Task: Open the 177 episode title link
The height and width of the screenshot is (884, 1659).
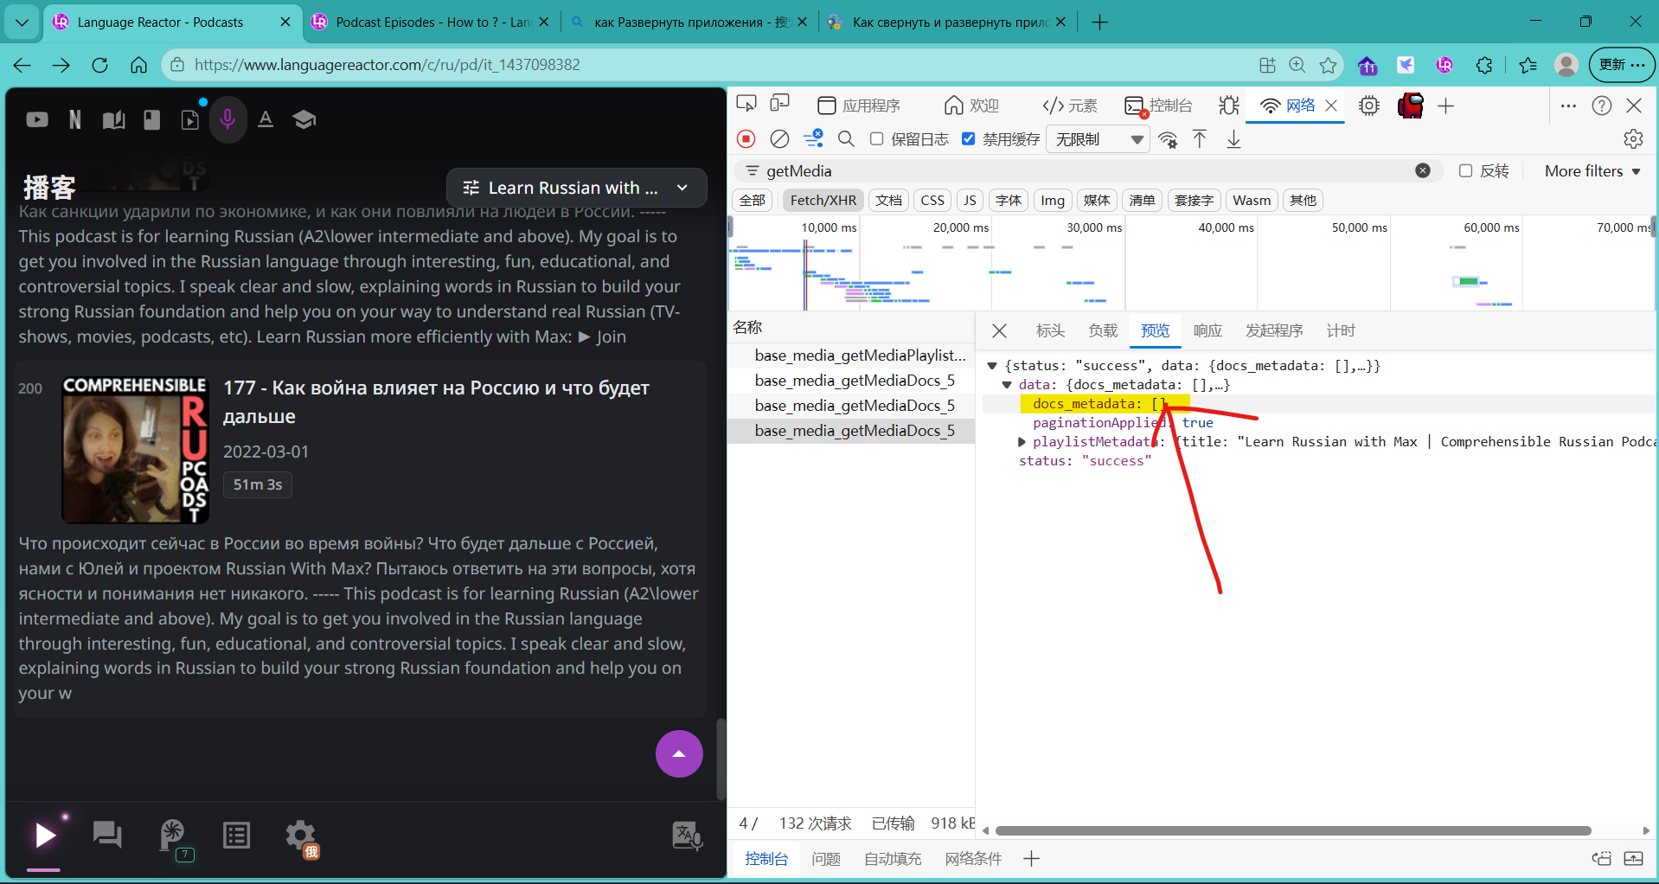Action: tap(437, 402)
